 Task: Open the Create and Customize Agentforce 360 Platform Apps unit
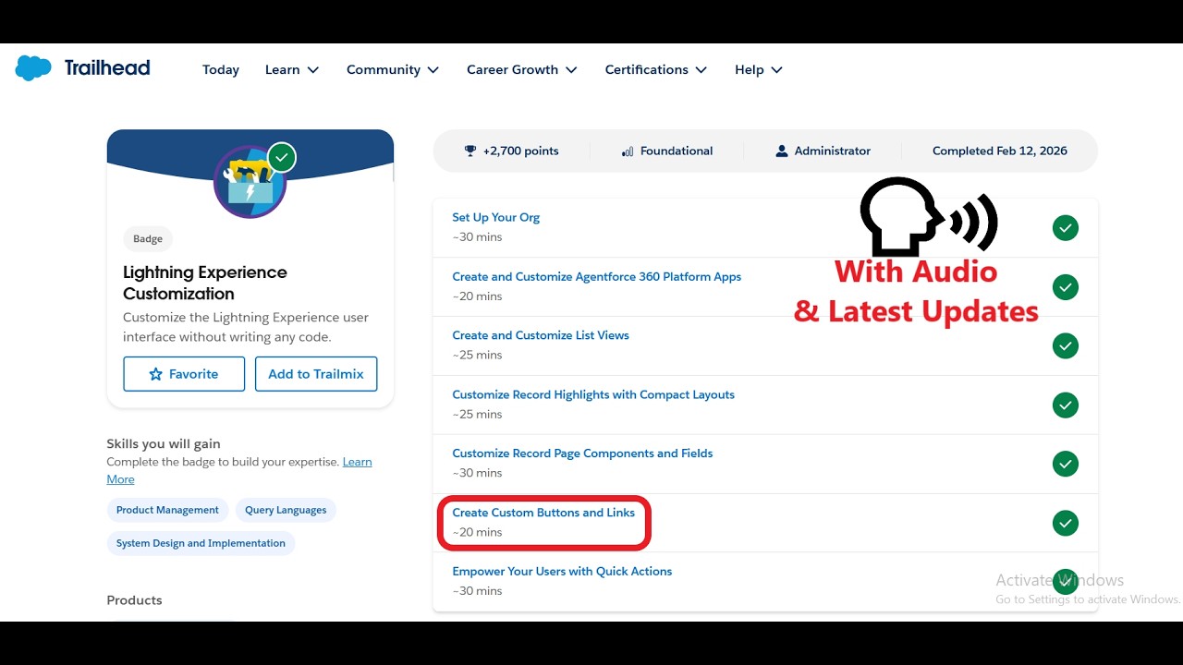[596, 276]
